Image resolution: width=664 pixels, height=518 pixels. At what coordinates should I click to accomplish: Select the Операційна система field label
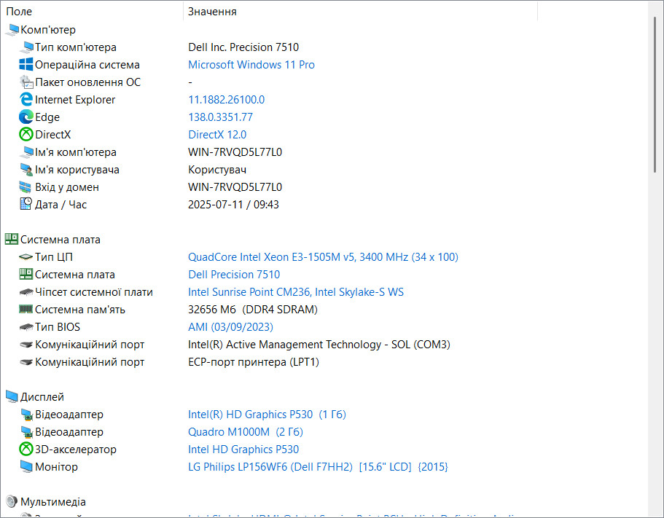(x=87, y=64)
